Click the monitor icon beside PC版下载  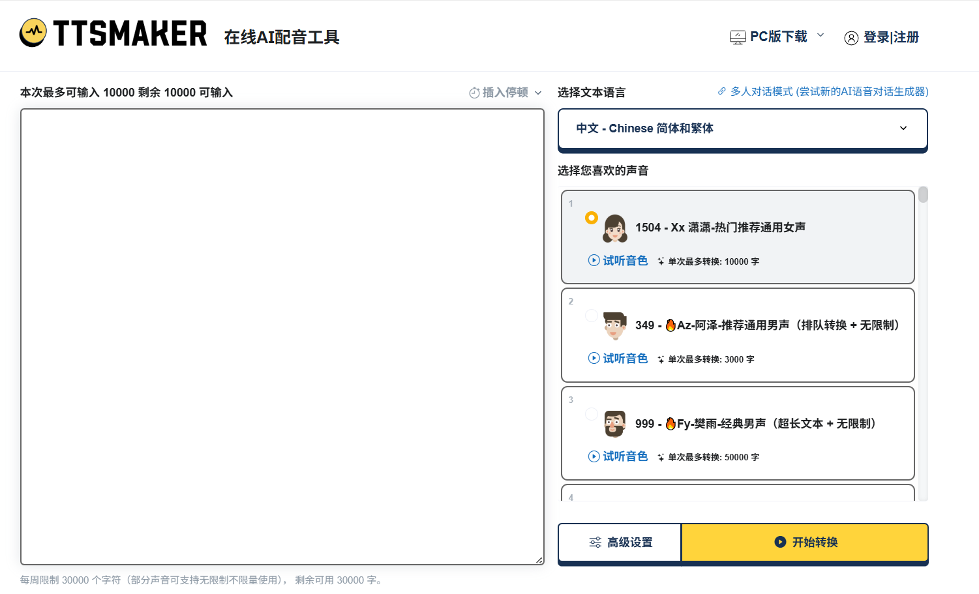click(x=737, y=36)
